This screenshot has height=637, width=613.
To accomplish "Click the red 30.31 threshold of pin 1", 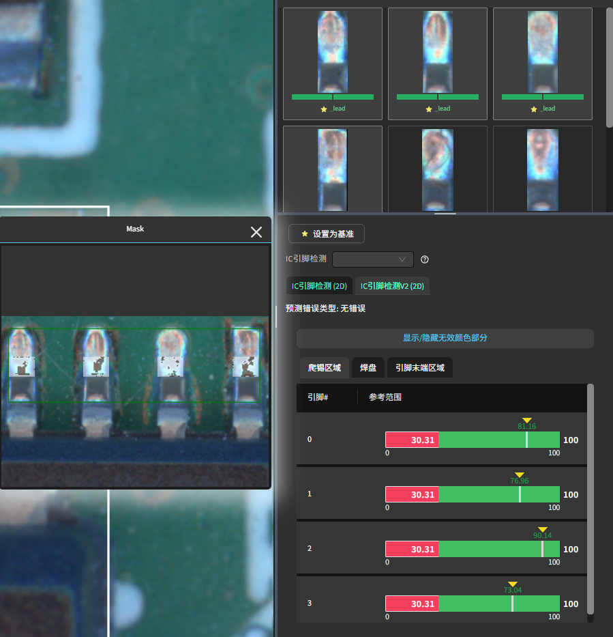I will pos(412,494).
